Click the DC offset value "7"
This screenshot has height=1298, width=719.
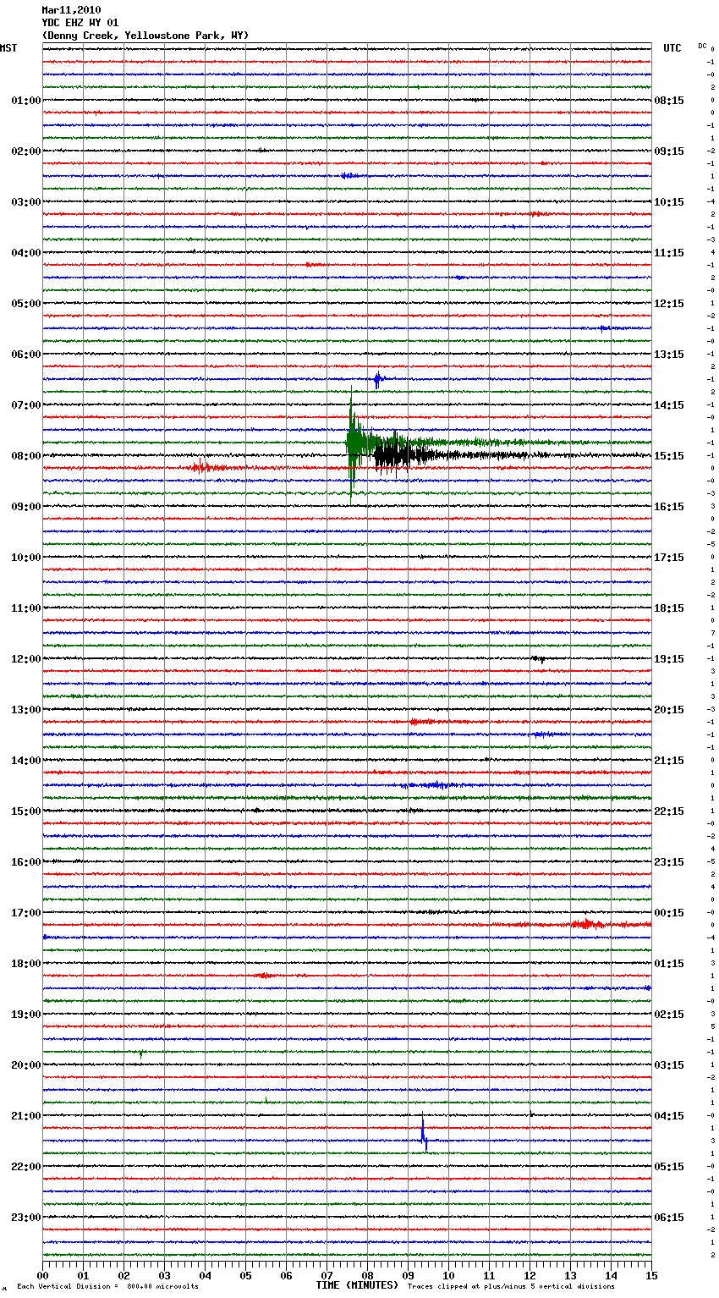point(713,633)
